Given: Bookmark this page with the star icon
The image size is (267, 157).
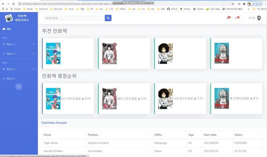Looking at the screenshot, I should (233, 4).
